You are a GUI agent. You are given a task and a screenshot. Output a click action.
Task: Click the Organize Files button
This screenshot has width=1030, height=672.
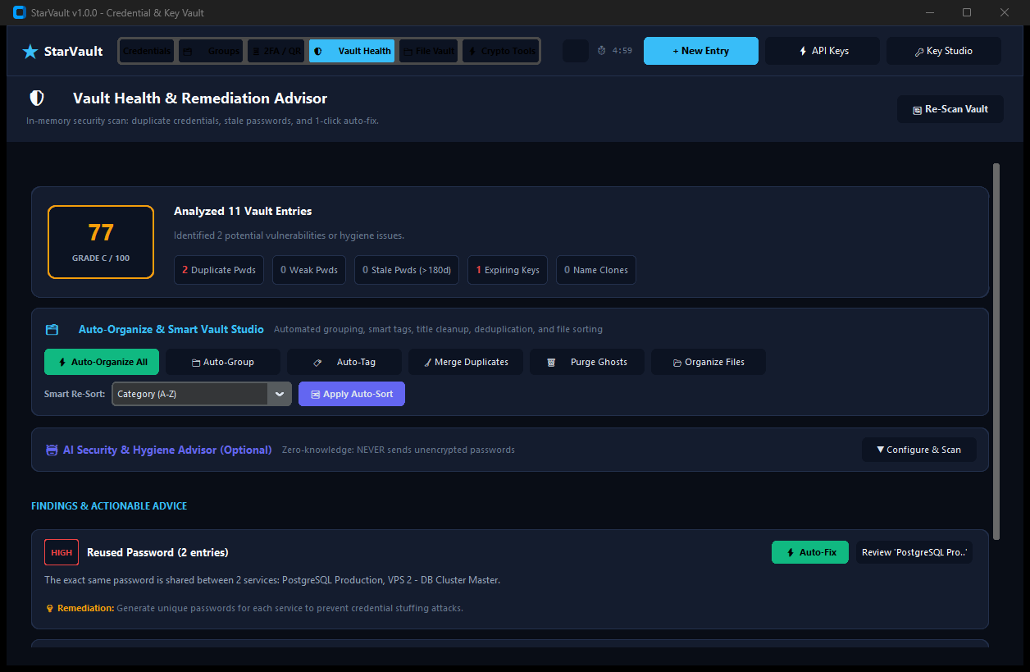709,362
